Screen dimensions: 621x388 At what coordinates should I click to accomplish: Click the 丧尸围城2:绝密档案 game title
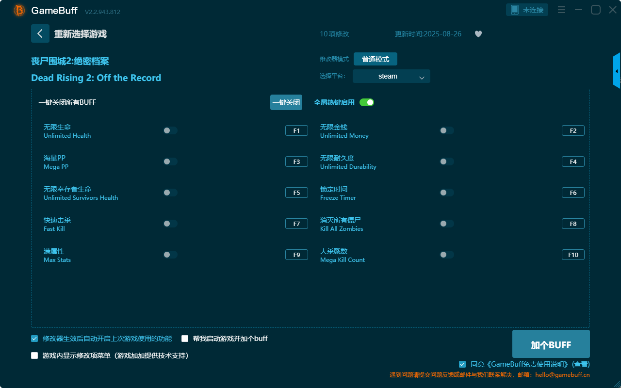point(70,61)
